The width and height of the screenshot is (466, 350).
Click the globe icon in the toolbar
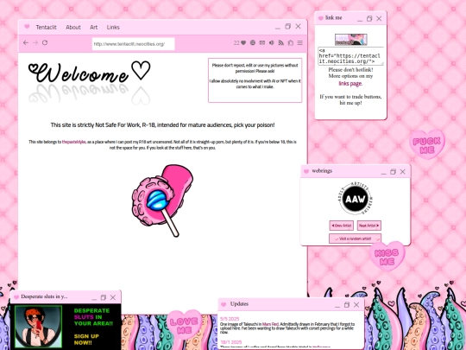(x=253, y=43)
